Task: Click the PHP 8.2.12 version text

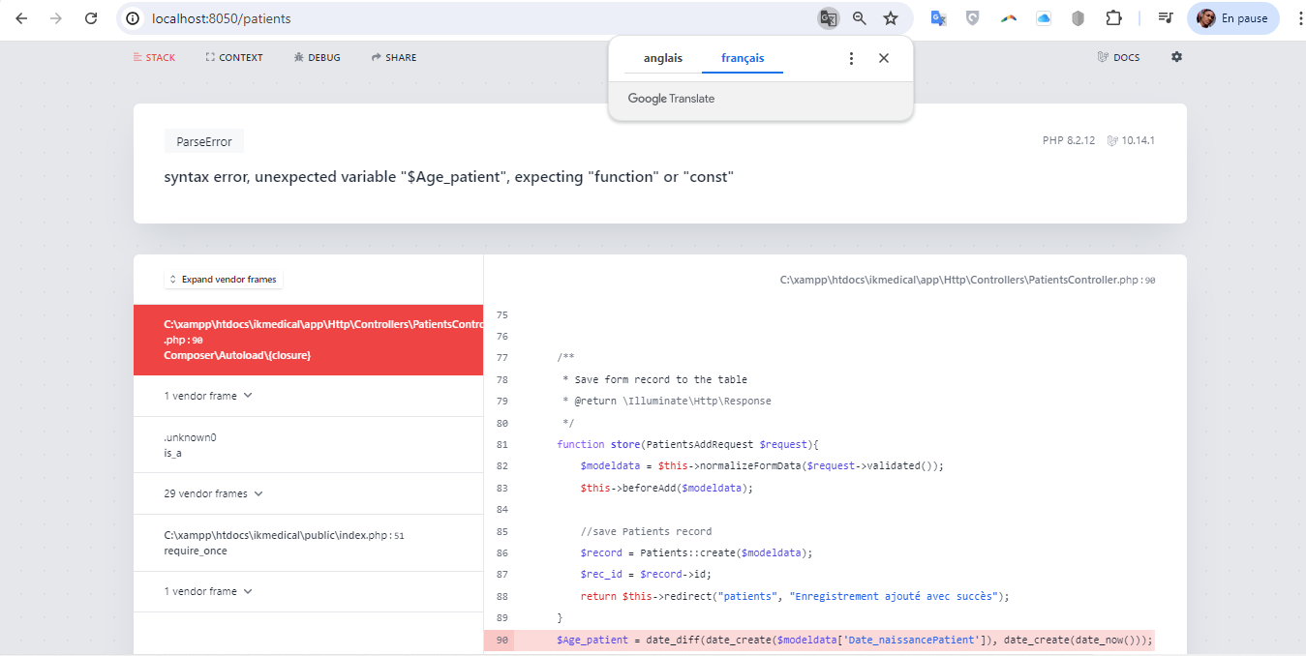Action: pos(1069,140)
